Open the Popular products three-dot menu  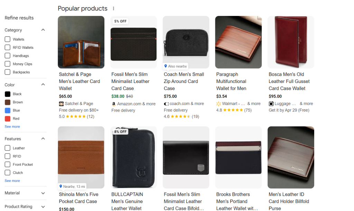tap(113, 9)
